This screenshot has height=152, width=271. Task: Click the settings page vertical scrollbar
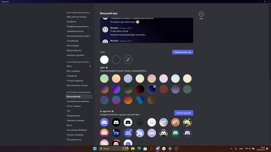click(x=270, y=41)
